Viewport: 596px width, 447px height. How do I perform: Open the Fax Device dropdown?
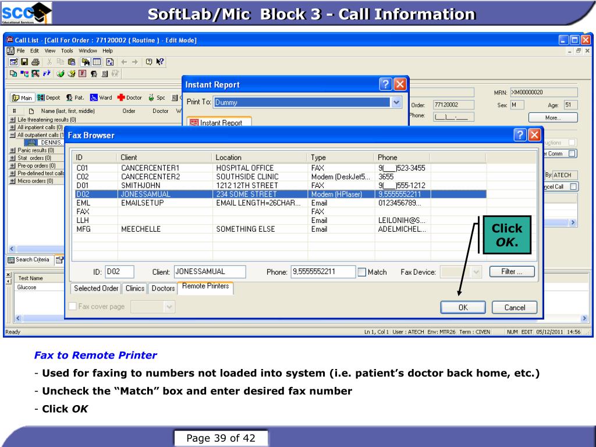click(476, 272)
